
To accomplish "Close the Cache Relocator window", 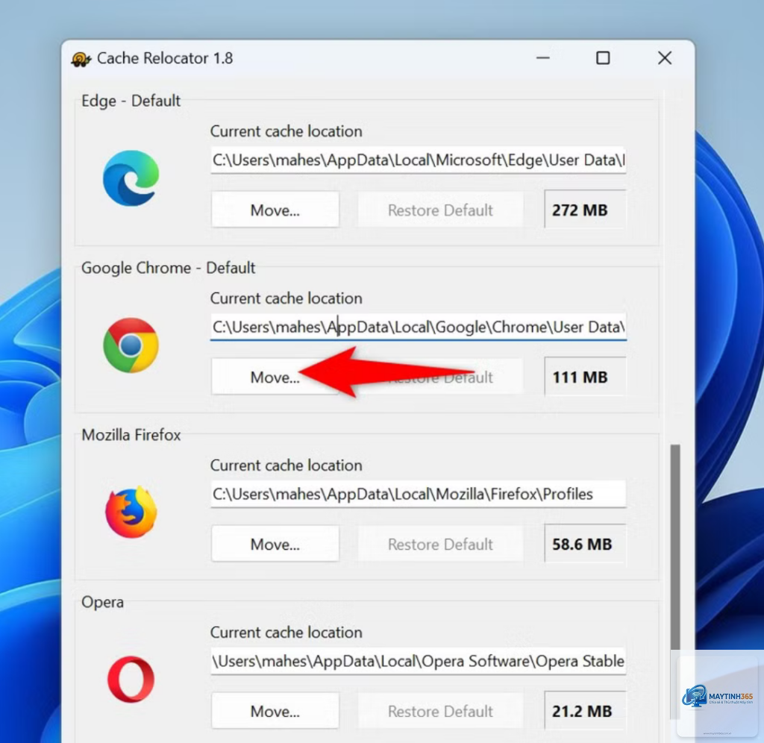I will (665, 58).
